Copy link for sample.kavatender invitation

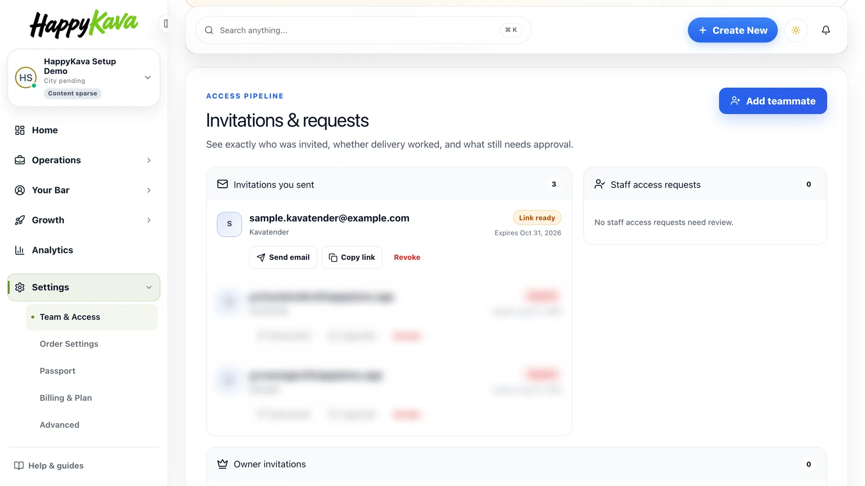352,257
